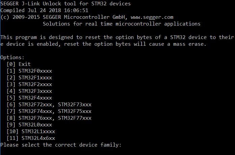Select the [1] STM32F0xxxx entry
This screenshot has height=155, width=235.
click(x=29, y=71)
